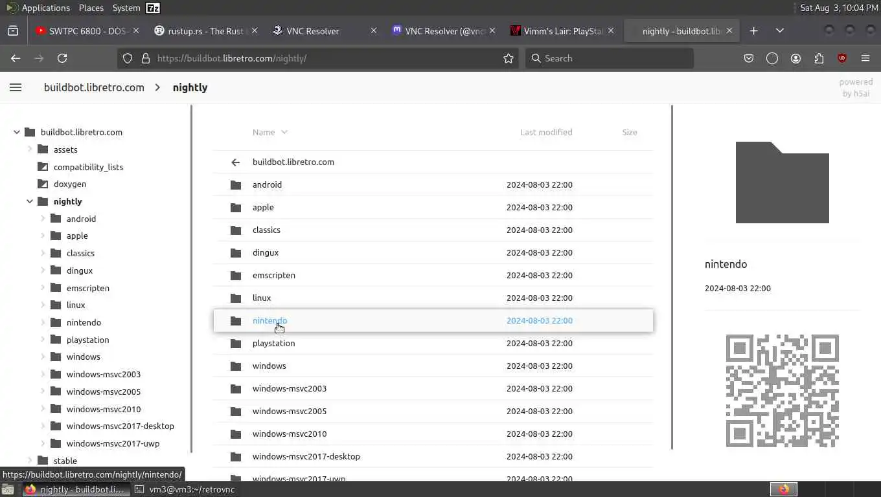Select compatibility_lists in sidebar tree

(88, 167)
